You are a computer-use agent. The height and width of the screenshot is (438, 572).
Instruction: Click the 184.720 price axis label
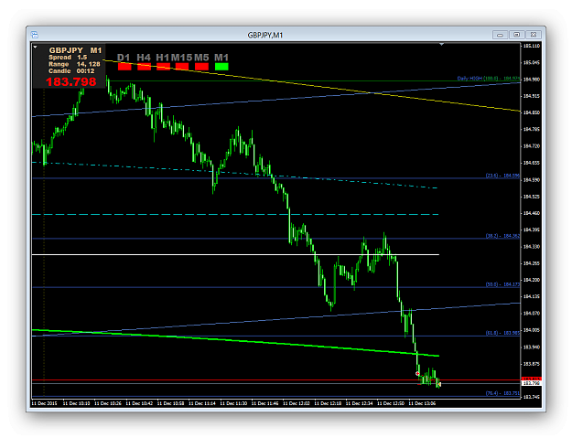[532, 146]
